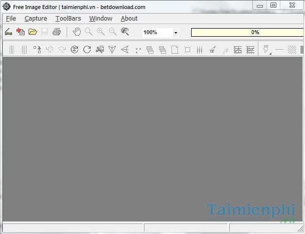Open a file with the yellow folder icon
The width and height of the screenshot is (305, 234).
coord(33,32)
